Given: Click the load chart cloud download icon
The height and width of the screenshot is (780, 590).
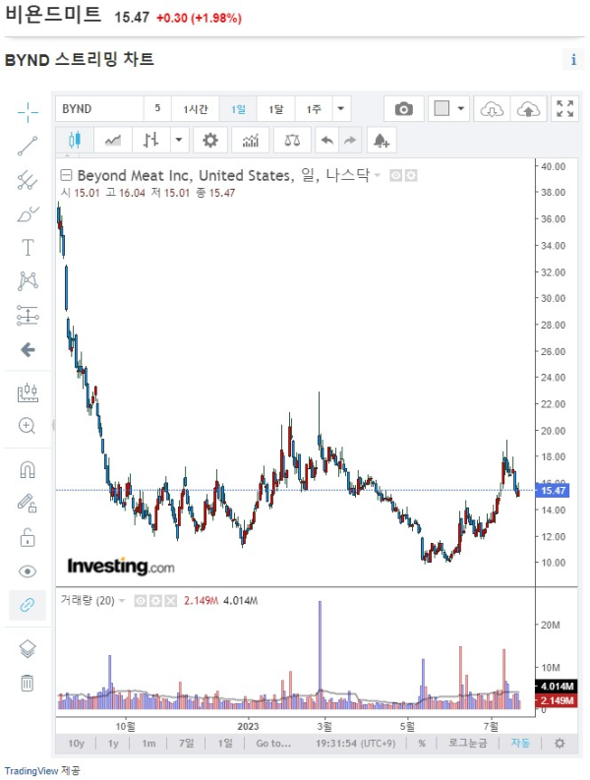Looking at the screenshot, I should 492,109.
